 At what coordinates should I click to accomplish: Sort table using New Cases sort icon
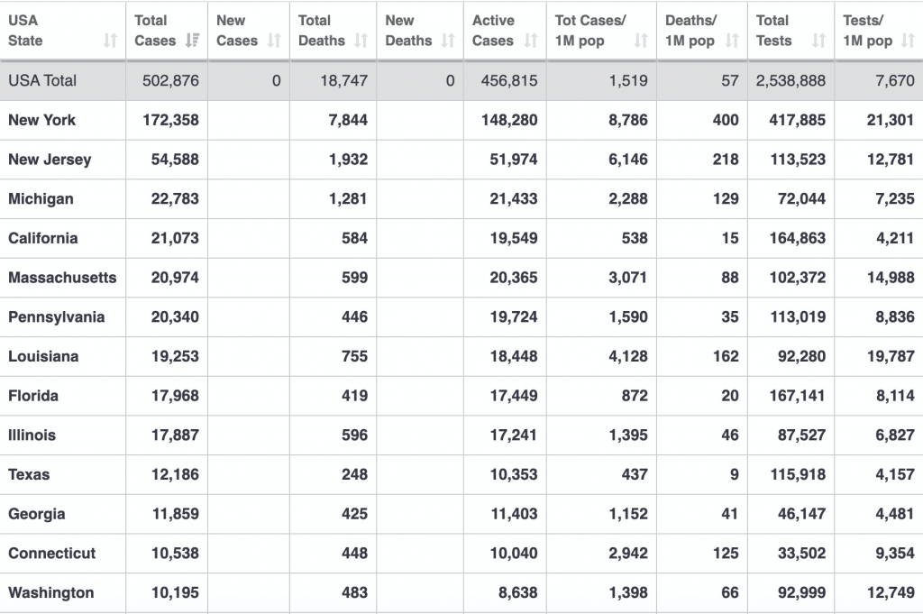click(274, 41)
